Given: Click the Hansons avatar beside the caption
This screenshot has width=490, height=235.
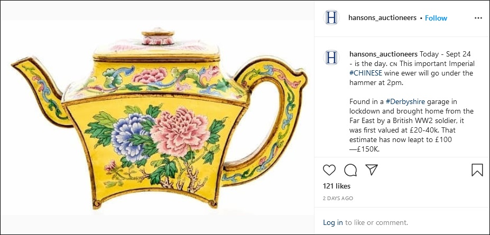Looking at the screenshot, I should [331, 58].
